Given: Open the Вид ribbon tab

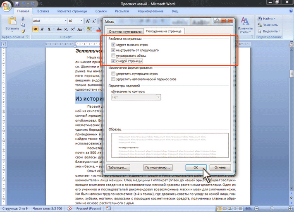Looking at the screenshot, I should pos(174,11).
